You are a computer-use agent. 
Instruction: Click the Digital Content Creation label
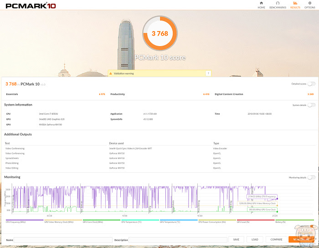(229, 94)
